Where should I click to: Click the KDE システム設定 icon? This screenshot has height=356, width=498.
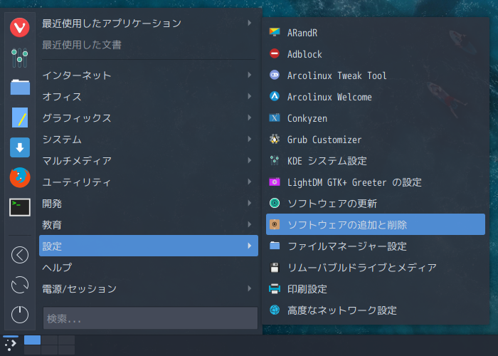point(275,160)
